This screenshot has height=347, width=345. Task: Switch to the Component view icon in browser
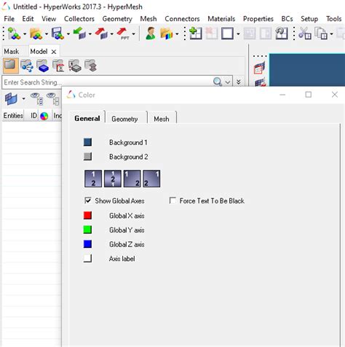coord(43,66)
